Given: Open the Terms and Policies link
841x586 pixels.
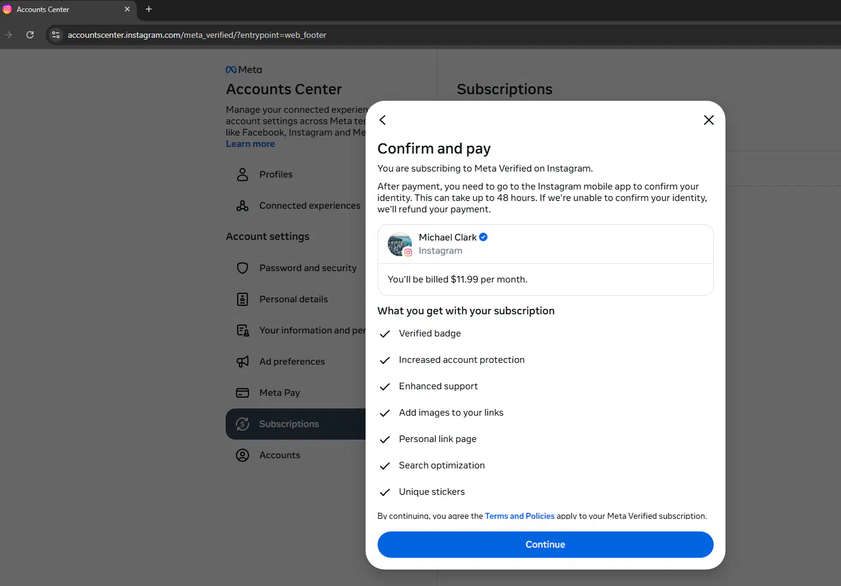Looking at the screenshot, I should 520,516.
